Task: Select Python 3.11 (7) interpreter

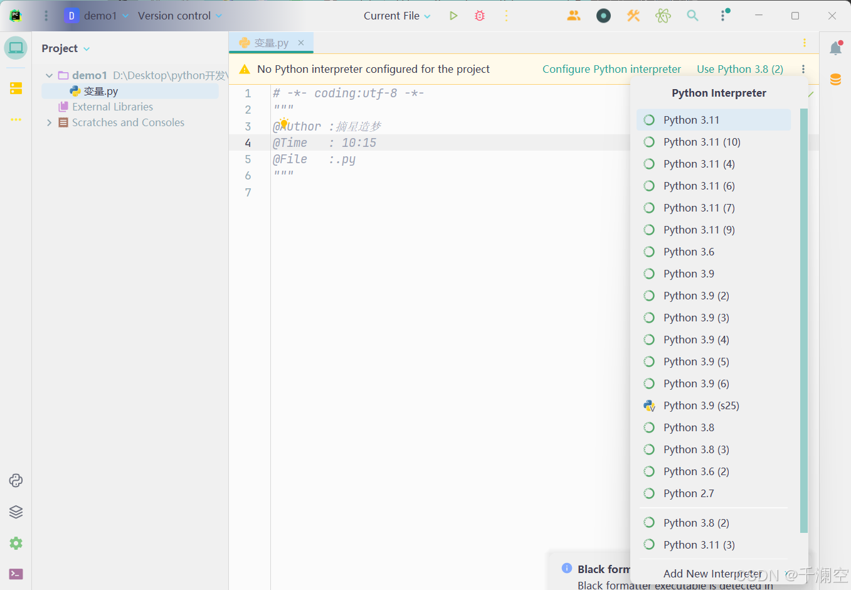Action: (714, 208)
